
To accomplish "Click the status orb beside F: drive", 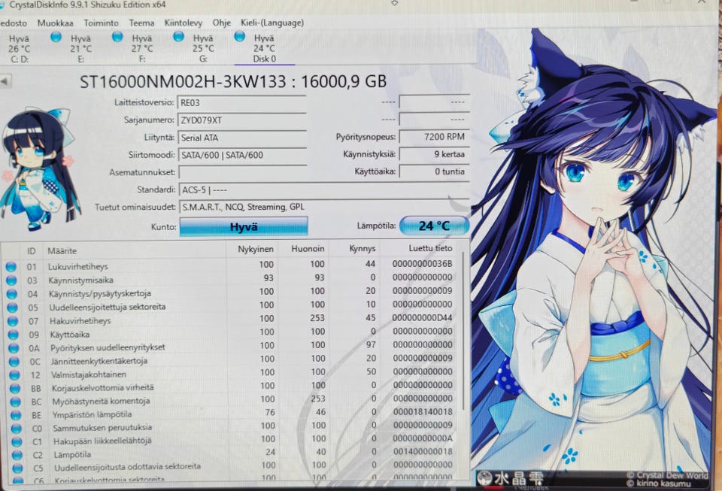I will click(x=117, y=36).
